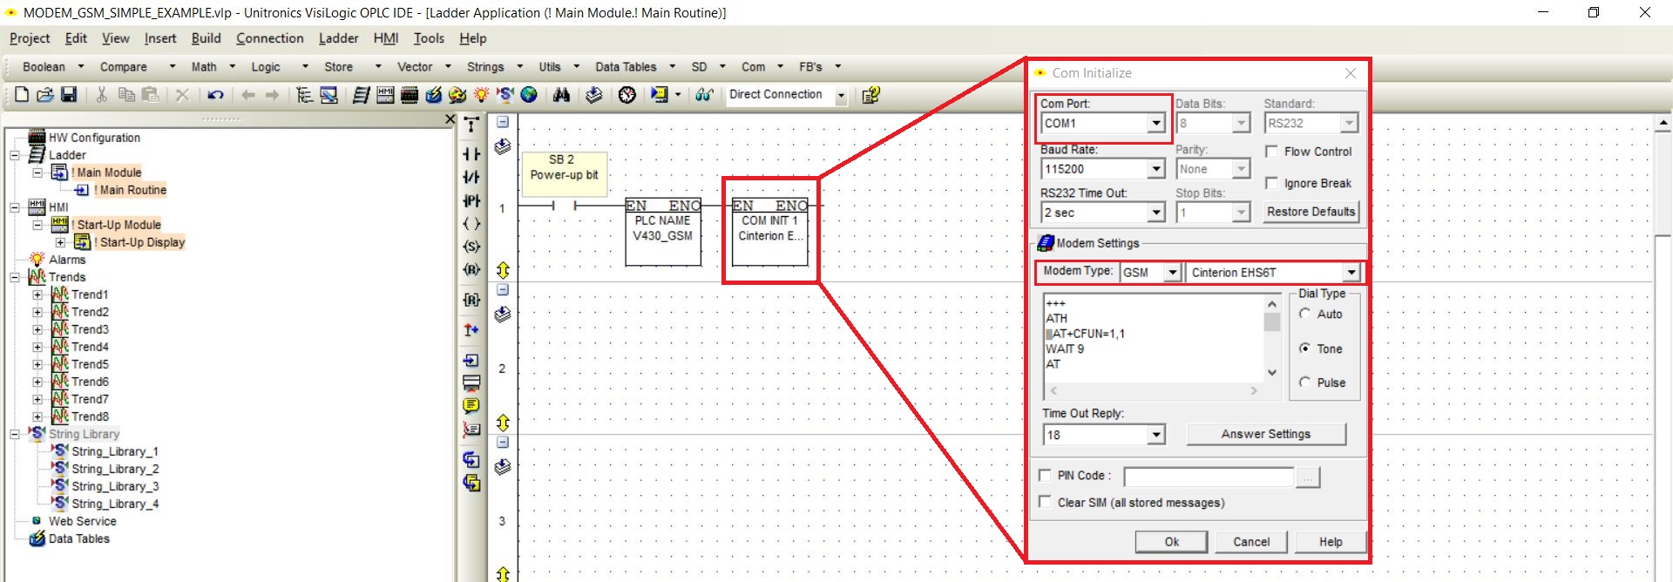Screen dimensions: 1673x582
Task: Open the Com Port dropdown
Action: pos(1156,124)
